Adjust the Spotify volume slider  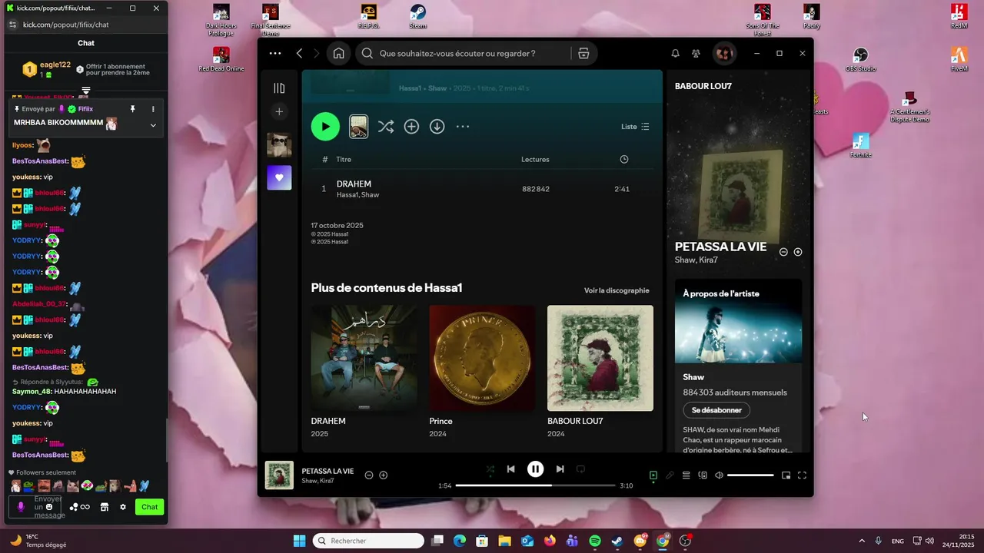[750, 475]
